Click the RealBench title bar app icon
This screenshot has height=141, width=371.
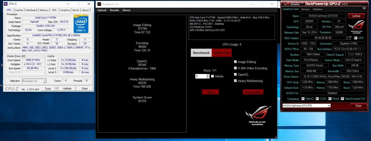pyautogui.click(x=99, y=4)
